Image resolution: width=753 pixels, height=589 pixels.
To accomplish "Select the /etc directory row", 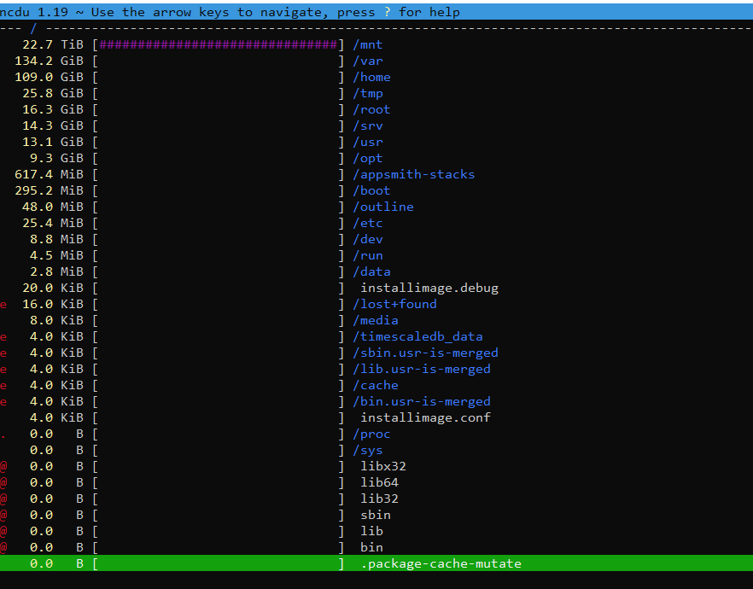I will [376, 223].
